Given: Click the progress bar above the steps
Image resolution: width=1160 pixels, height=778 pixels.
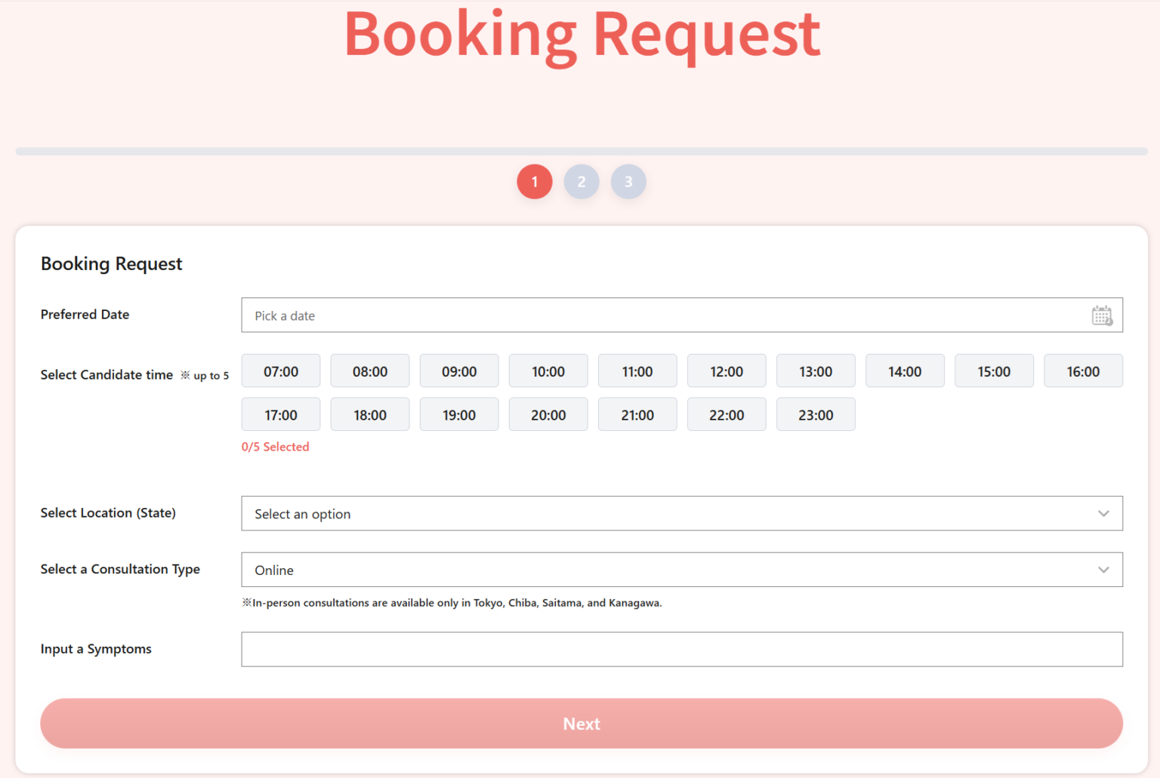Looking at the screenshot, I should pyautogui.click(x=580, y=150).
